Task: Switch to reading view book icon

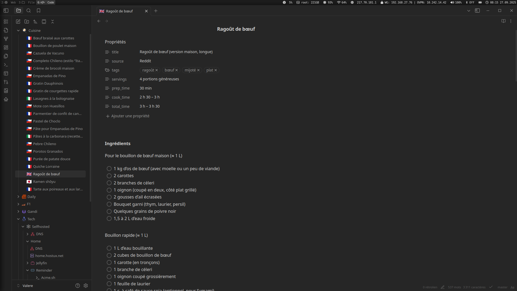Action: pos(503,21)
